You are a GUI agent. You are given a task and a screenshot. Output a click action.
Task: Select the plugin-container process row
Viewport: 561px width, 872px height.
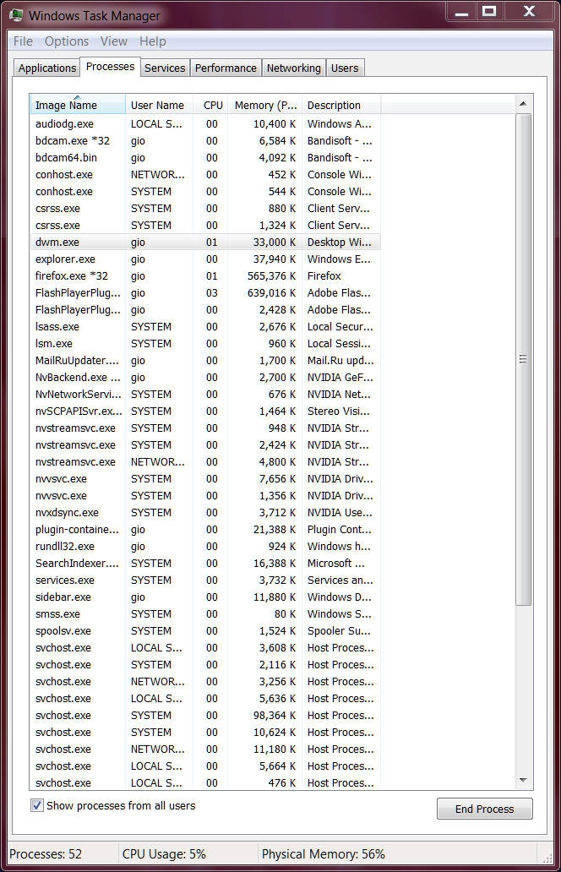(x=205, y=530)
